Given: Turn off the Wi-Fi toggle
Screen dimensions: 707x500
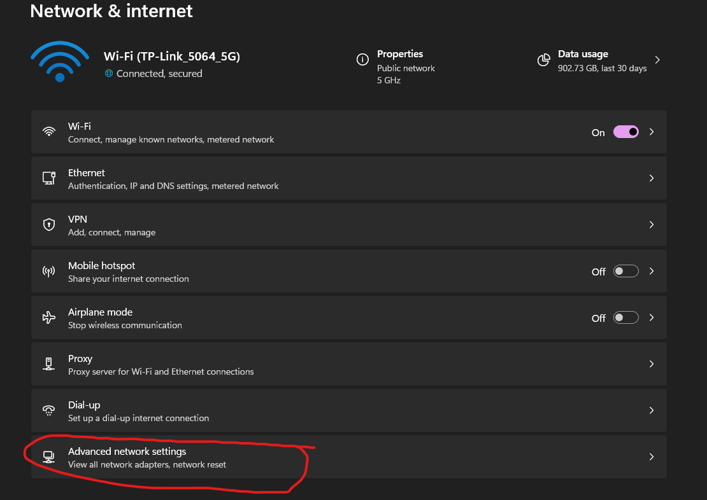Looking at the screenshot, I should point(625,132).
